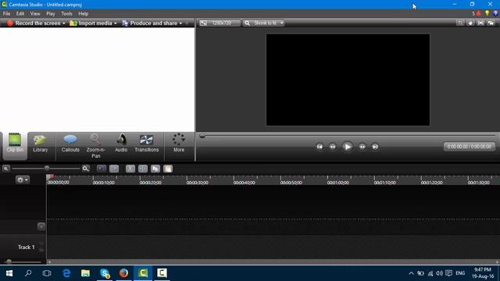Open the File menu

(6, 14)
